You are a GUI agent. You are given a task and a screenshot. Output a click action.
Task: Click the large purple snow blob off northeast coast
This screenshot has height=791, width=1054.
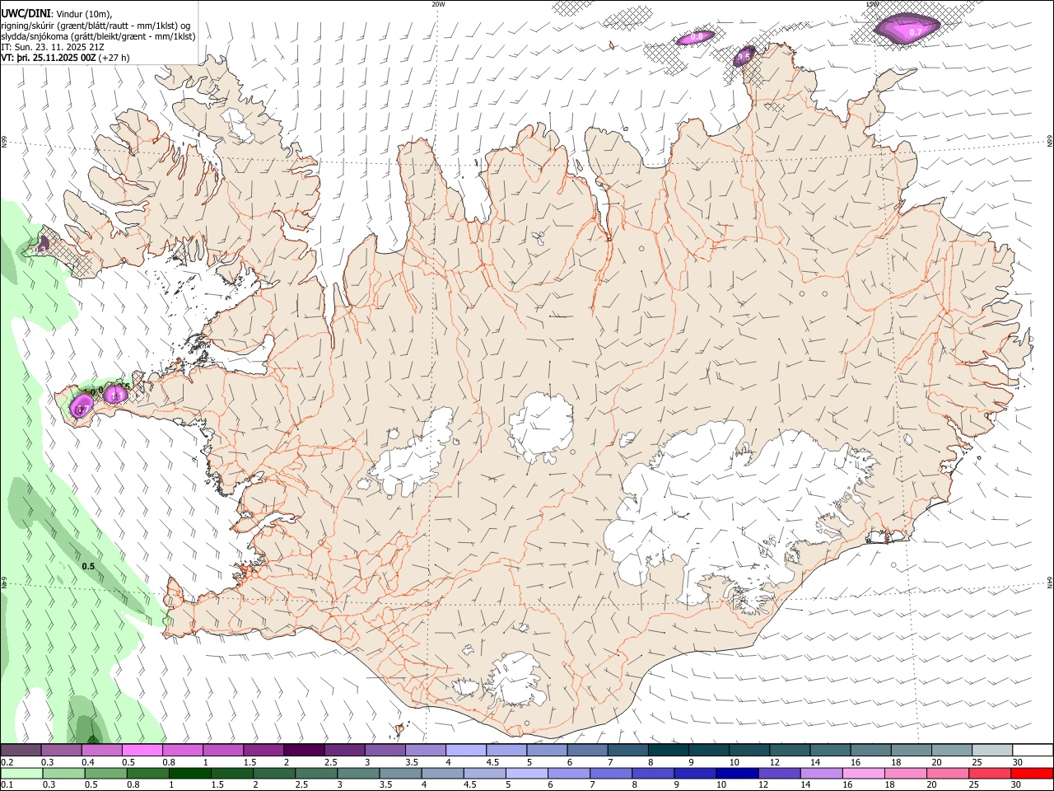(x=907, y=29)
